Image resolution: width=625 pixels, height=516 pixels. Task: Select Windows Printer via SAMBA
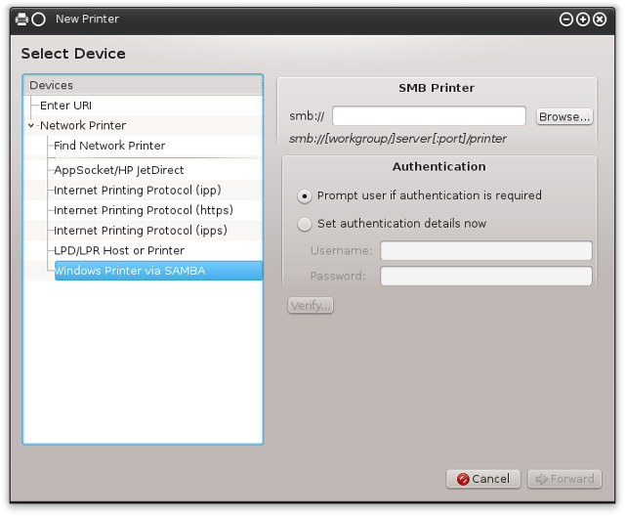tap(158, 271)
